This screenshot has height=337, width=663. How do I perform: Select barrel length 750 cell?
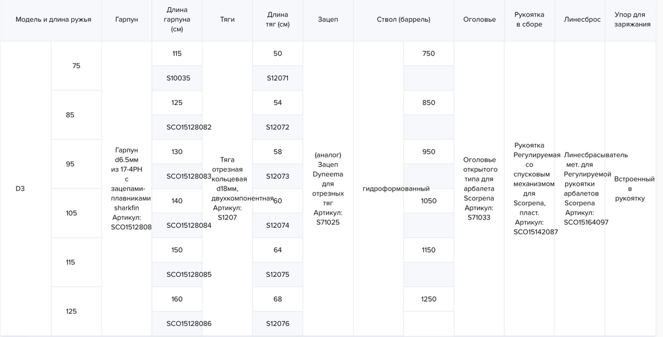(429, 54)
